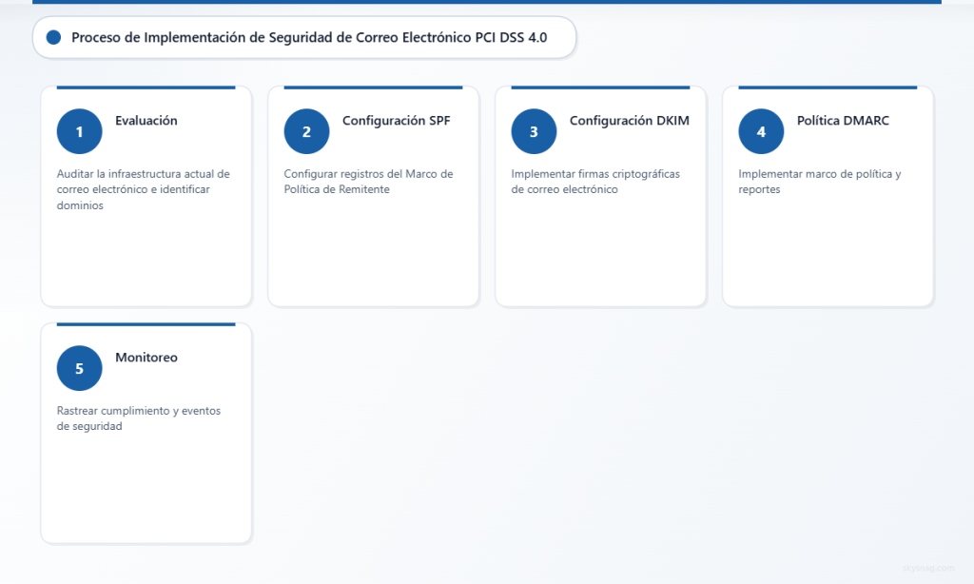Click the step 2 number circle

(x=307, y=131)
